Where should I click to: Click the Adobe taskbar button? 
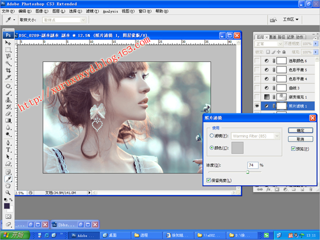tap(84, 235)
